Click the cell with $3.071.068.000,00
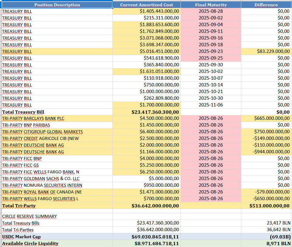Screen dimensions: 292x247 point(146,38)
